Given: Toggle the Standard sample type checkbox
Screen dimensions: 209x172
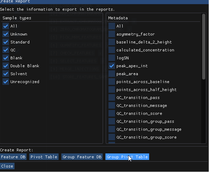Looking at the screenshot, I should coord(6,42).
